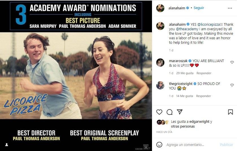237x151 pixels.
Task: Open alanahaim's header profile picture
Action: pos(160,8)
